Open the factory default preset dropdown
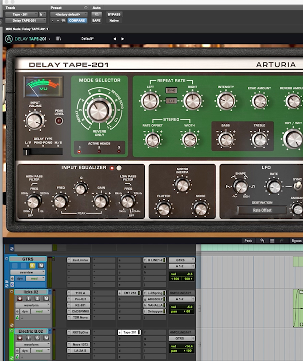303x361 pixels. 69,14
